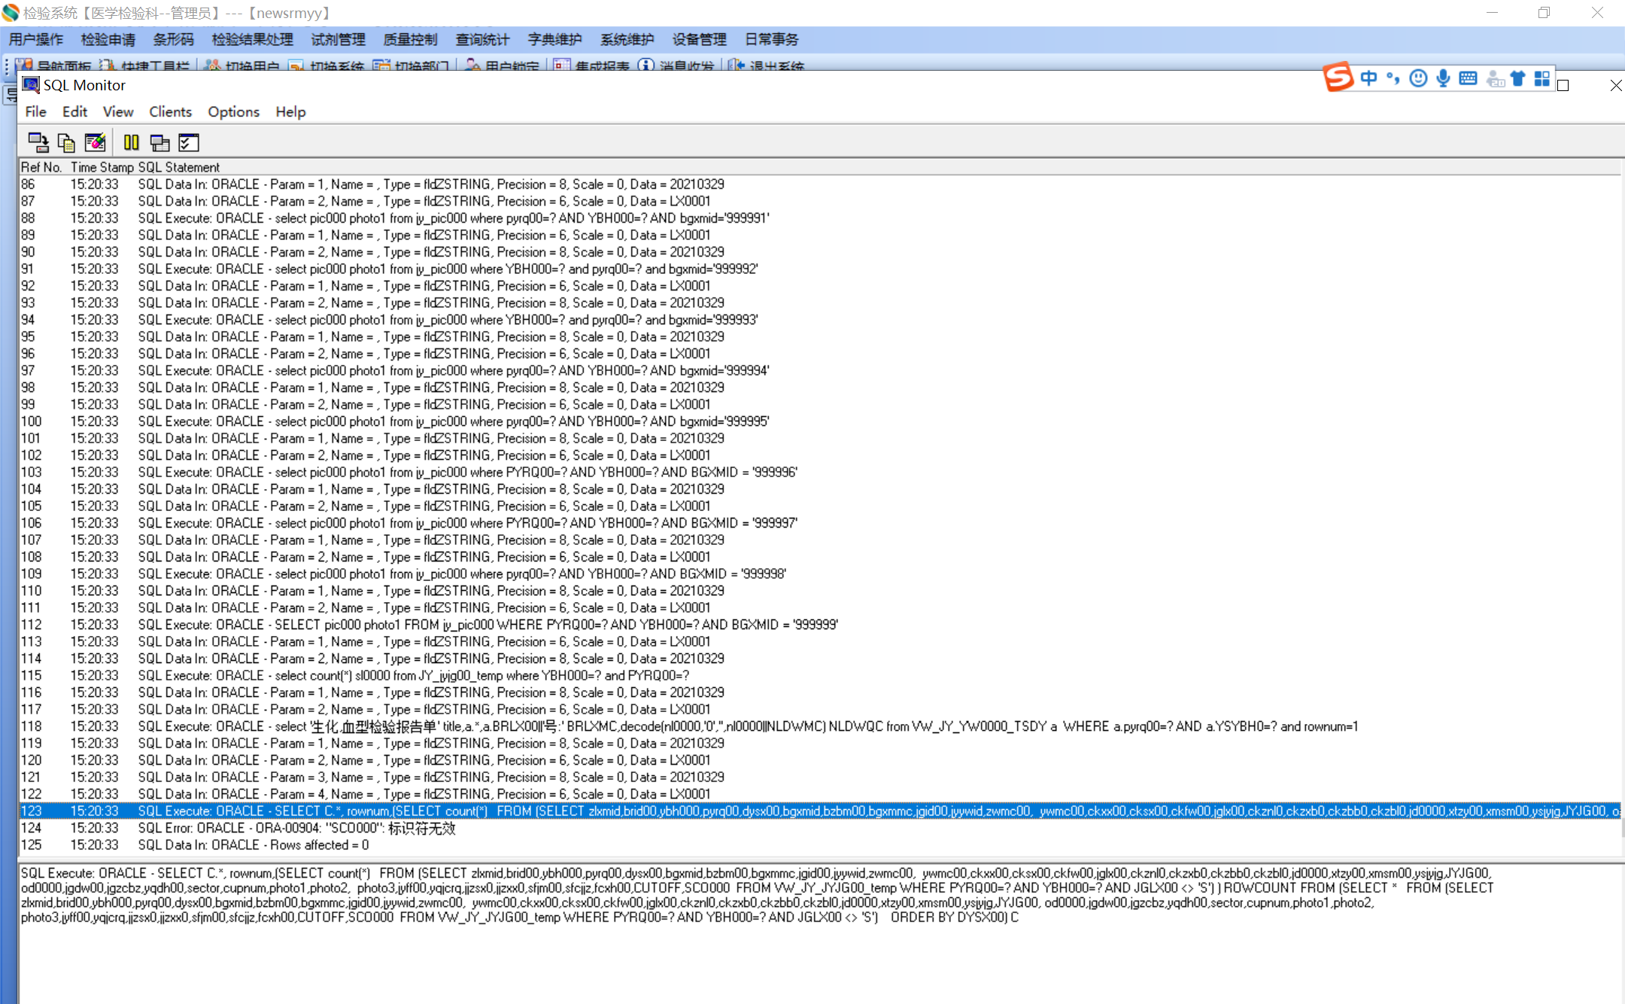The image size is (1625, 1004).
Task: Open the Sogou soft keyboard icon
Action: pyautogui.click(x=1468, y=78)
